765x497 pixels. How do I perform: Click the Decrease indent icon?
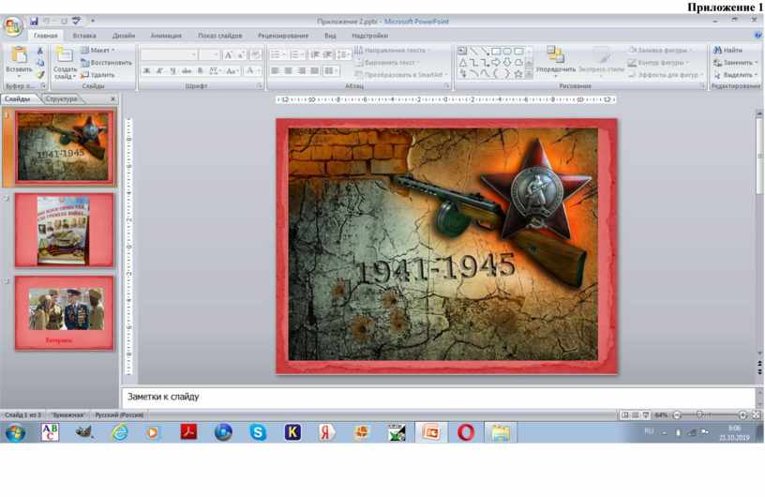[x=315, y=54]
